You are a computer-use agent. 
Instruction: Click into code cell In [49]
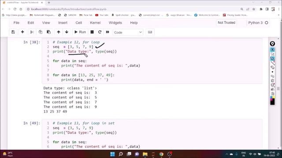coord(152,134)
